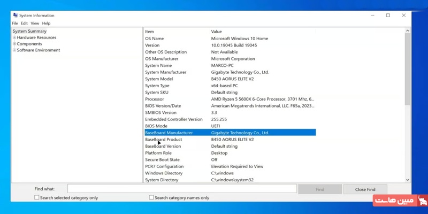
Task: Click the Item column header
Action: pos(150,32)
